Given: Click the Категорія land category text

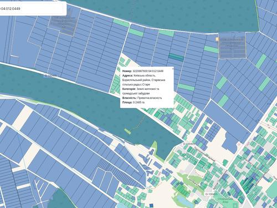Looking at the screenshot, I should tap(141, 91).
